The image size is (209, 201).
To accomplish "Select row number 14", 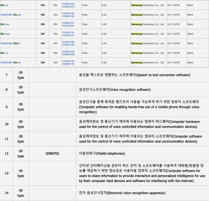I will tap(7, 193).
